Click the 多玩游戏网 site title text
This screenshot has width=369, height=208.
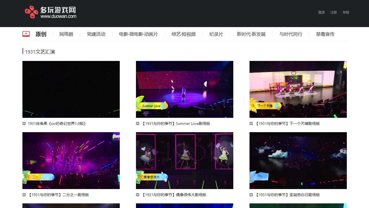pyautogui.click(x=58, y=10)
